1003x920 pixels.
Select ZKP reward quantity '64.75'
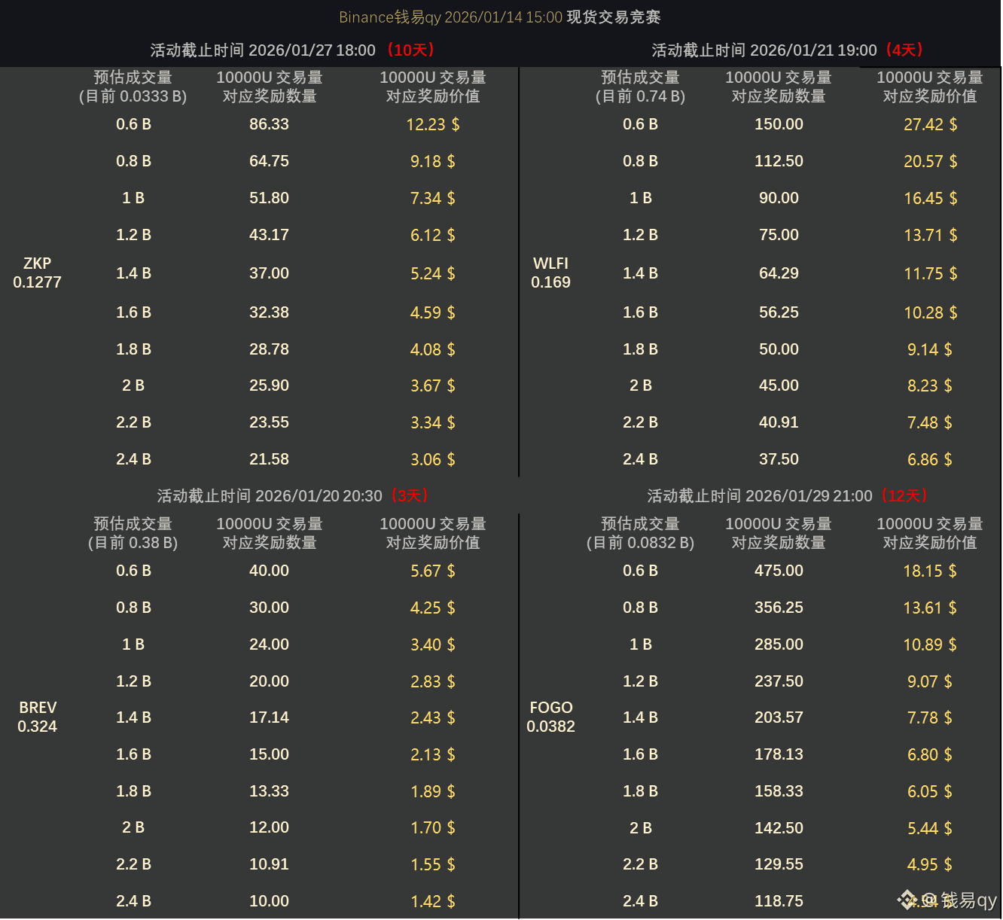pos(269,161)
